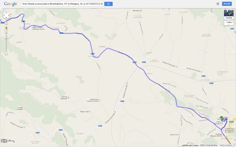
Task: Click the Segnala un problema link
Action: 226,145
